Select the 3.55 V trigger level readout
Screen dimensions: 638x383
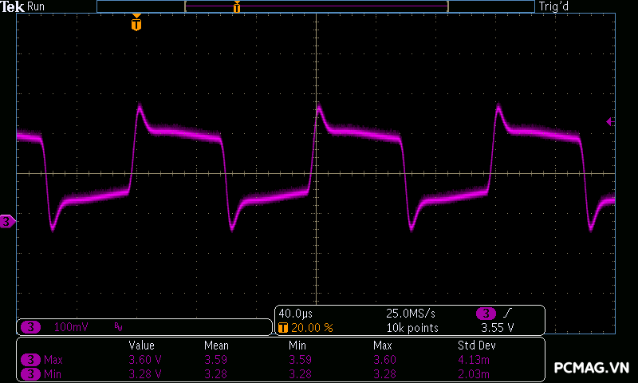pyautogui.click(x=497, y=327)
